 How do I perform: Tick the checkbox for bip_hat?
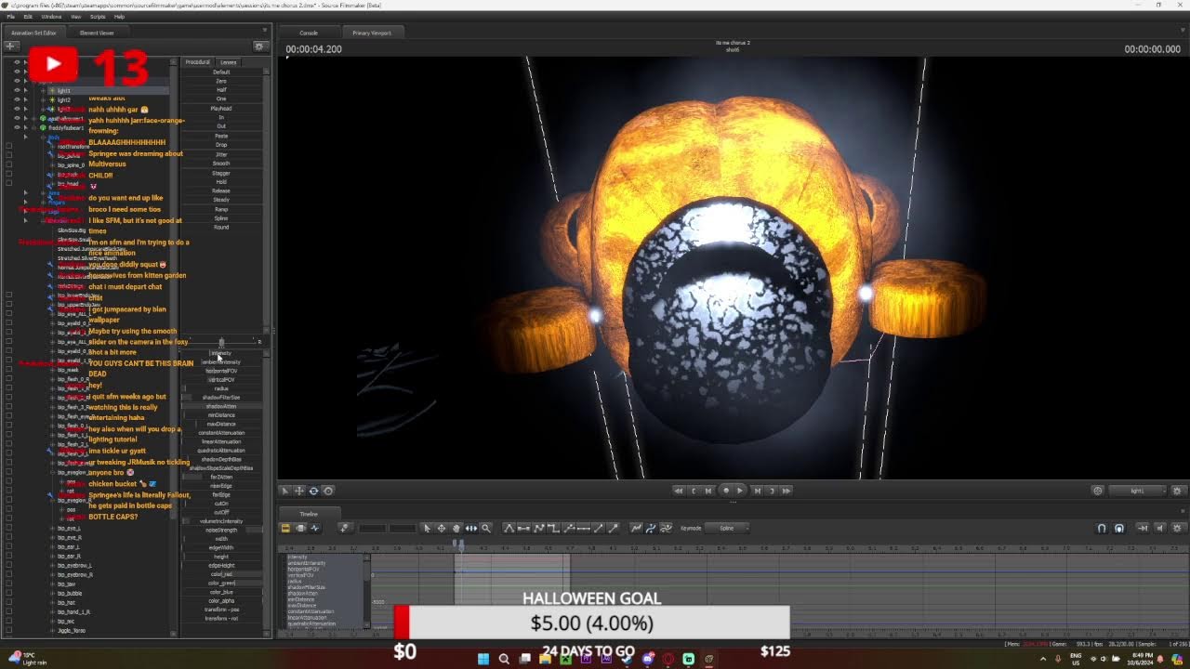(x=9, y=602)
